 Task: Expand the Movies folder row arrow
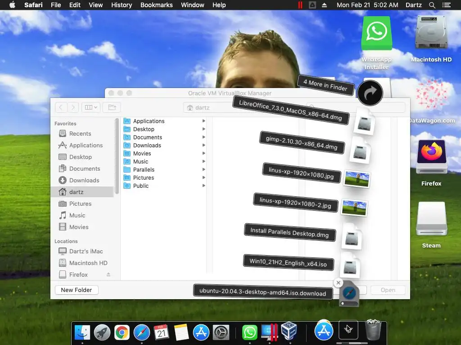coord(204,153)
